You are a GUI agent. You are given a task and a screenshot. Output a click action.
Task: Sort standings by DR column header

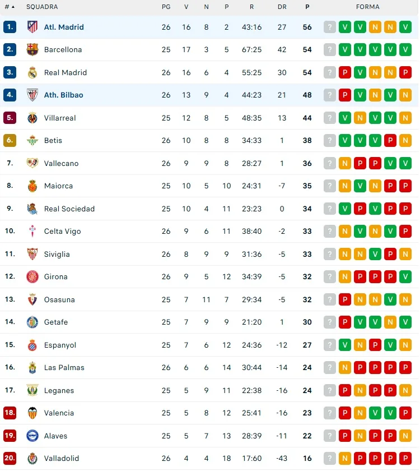coord(282,7)
